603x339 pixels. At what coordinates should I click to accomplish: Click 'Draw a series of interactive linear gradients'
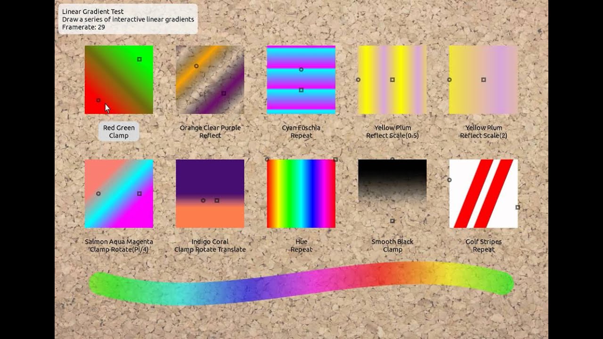128,19
